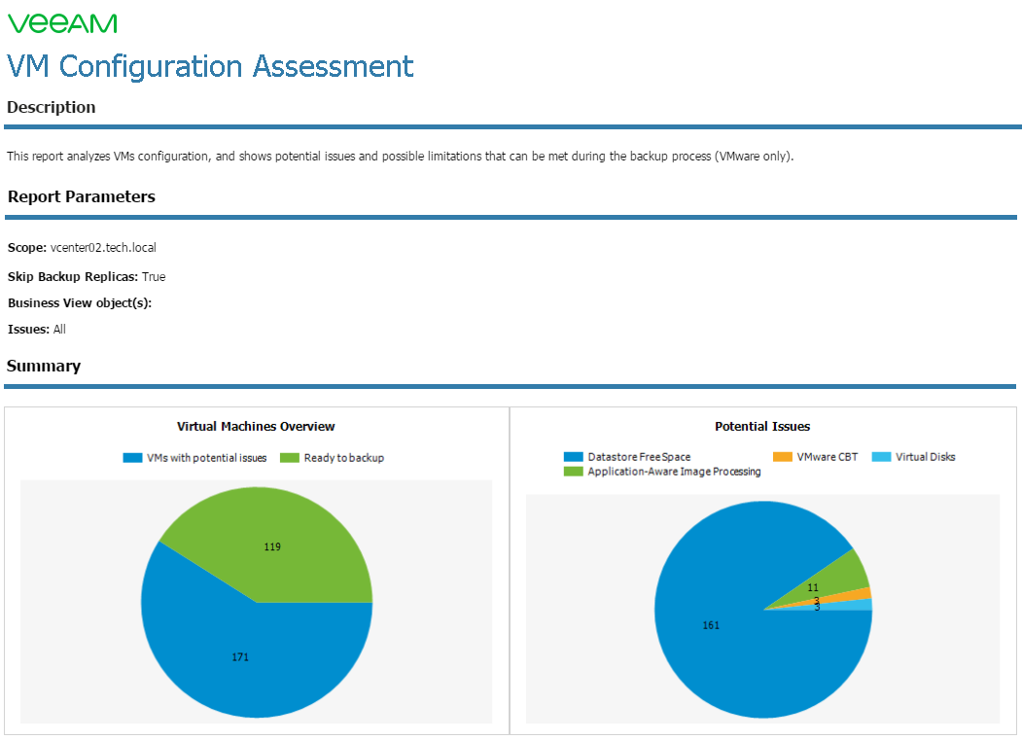Select the Application-Aware Image Processing legend swatch

(x=574, y=472)
